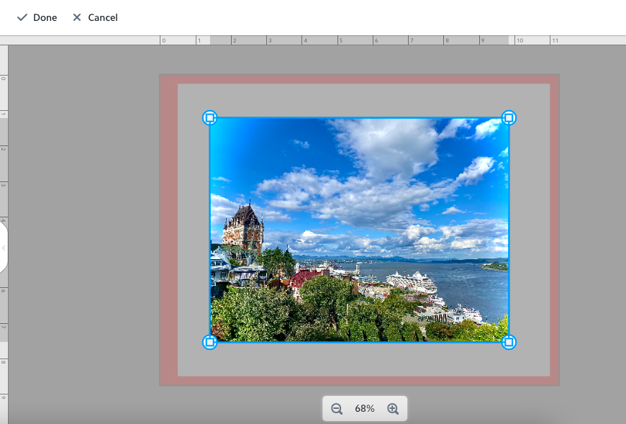The image size is (626, 424).
Task: Click the grey page margin below the photo
Action: pyautogui.click(x=360, y=358)
